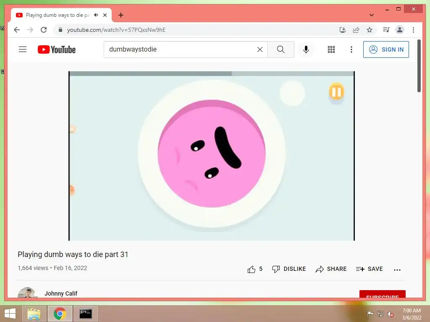The height and width of the screenshot is (322, 430).
Task: Click the SIGN IN button
Action: pyautogui.click(x=386, y=49)
